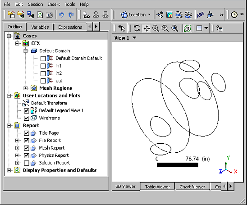Image resolution: width=248 pixels, height=205 pixels.
Task: Select the Rotate view tool in viewer toolbar
Action: coord(137,28)
